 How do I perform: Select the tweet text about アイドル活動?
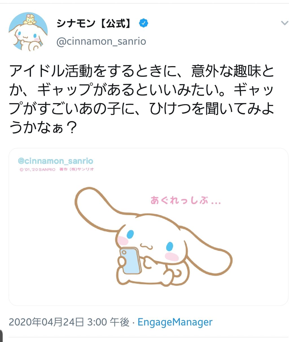tap(142, 99)
